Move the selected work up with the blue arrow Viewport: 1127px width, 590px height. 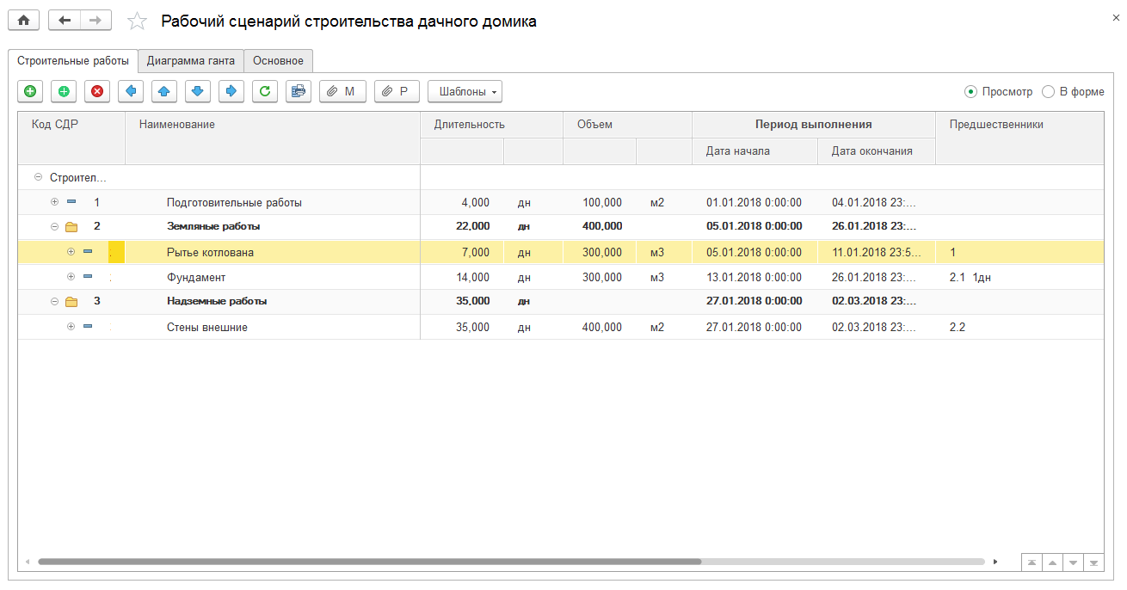[x=164, y=91]
